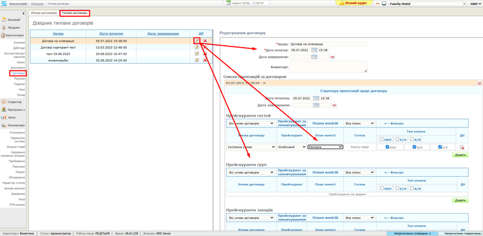Sort contracts by 'Дата завершення' column
Viewport: 483px width, 236px height.
coord(163,34)
